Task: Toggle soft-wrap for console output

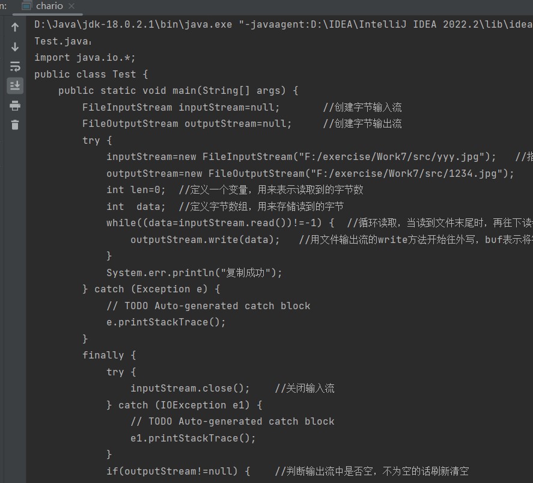Action: pyautogui.click(x=15, y=66)
